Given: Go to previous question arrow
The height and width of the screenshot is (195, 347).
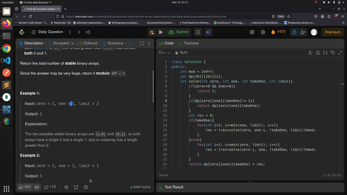Looking at the screenshot, I should pyautogui.click(x=70, y=32).
